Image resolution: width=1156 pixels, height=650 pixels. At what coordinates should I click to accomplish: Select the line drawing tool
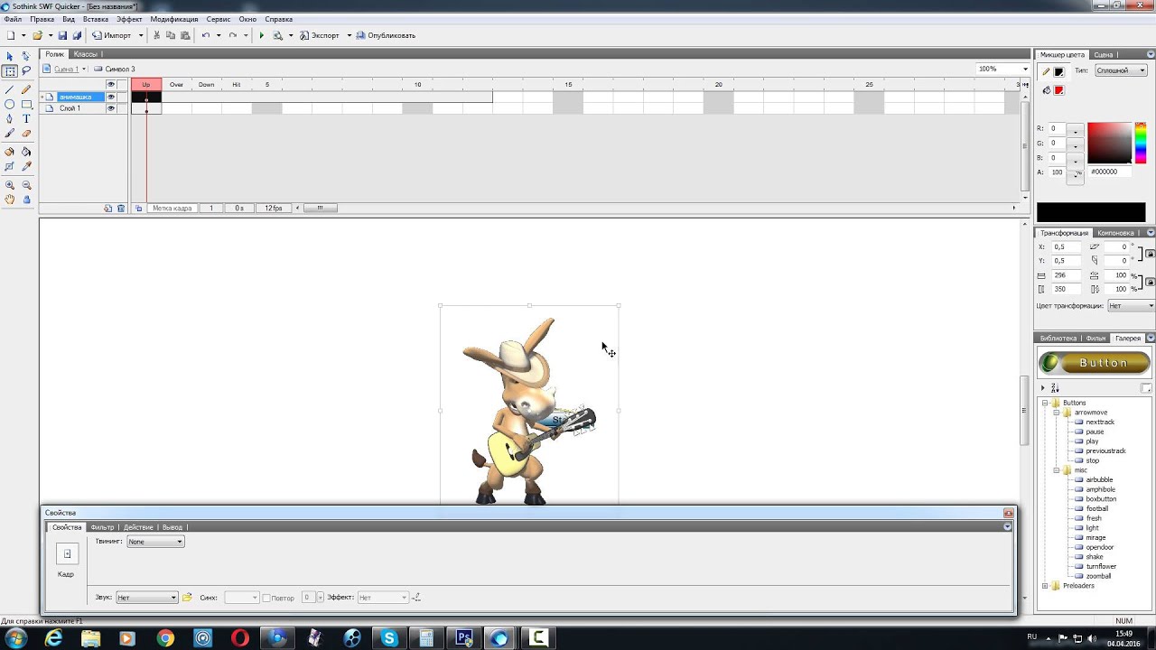coord(10,89)
